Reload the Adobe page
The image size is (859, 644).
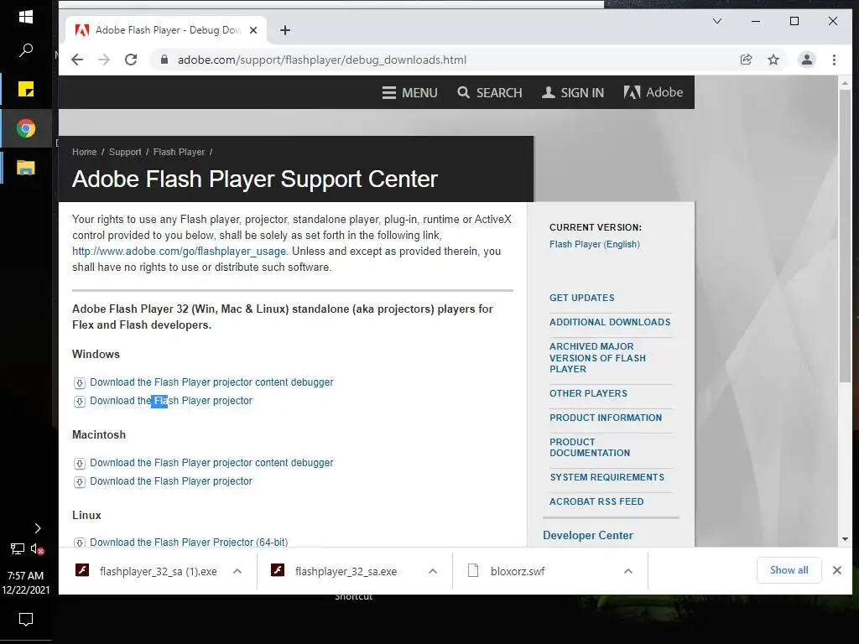(131, 60)
